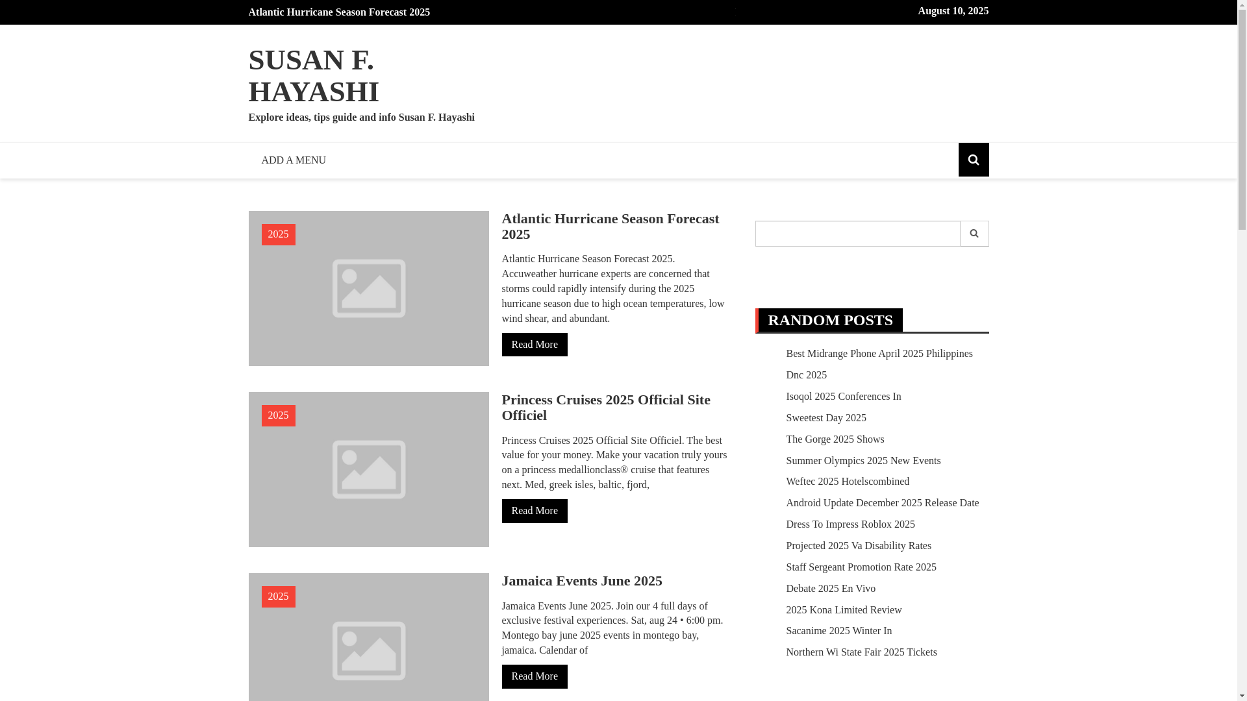The image size is (1247, 701).
Task: Click the top bar Atlantic Hurricane Season Forecast link
Action: (339, 12)
